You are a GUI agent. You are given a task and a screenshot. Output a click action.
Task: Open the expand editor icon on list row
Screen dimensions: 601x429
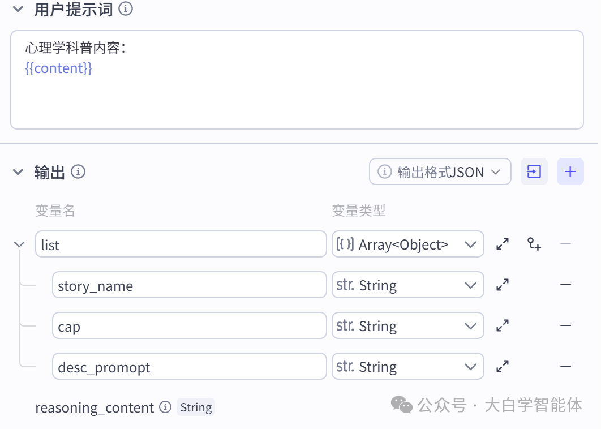503,244
